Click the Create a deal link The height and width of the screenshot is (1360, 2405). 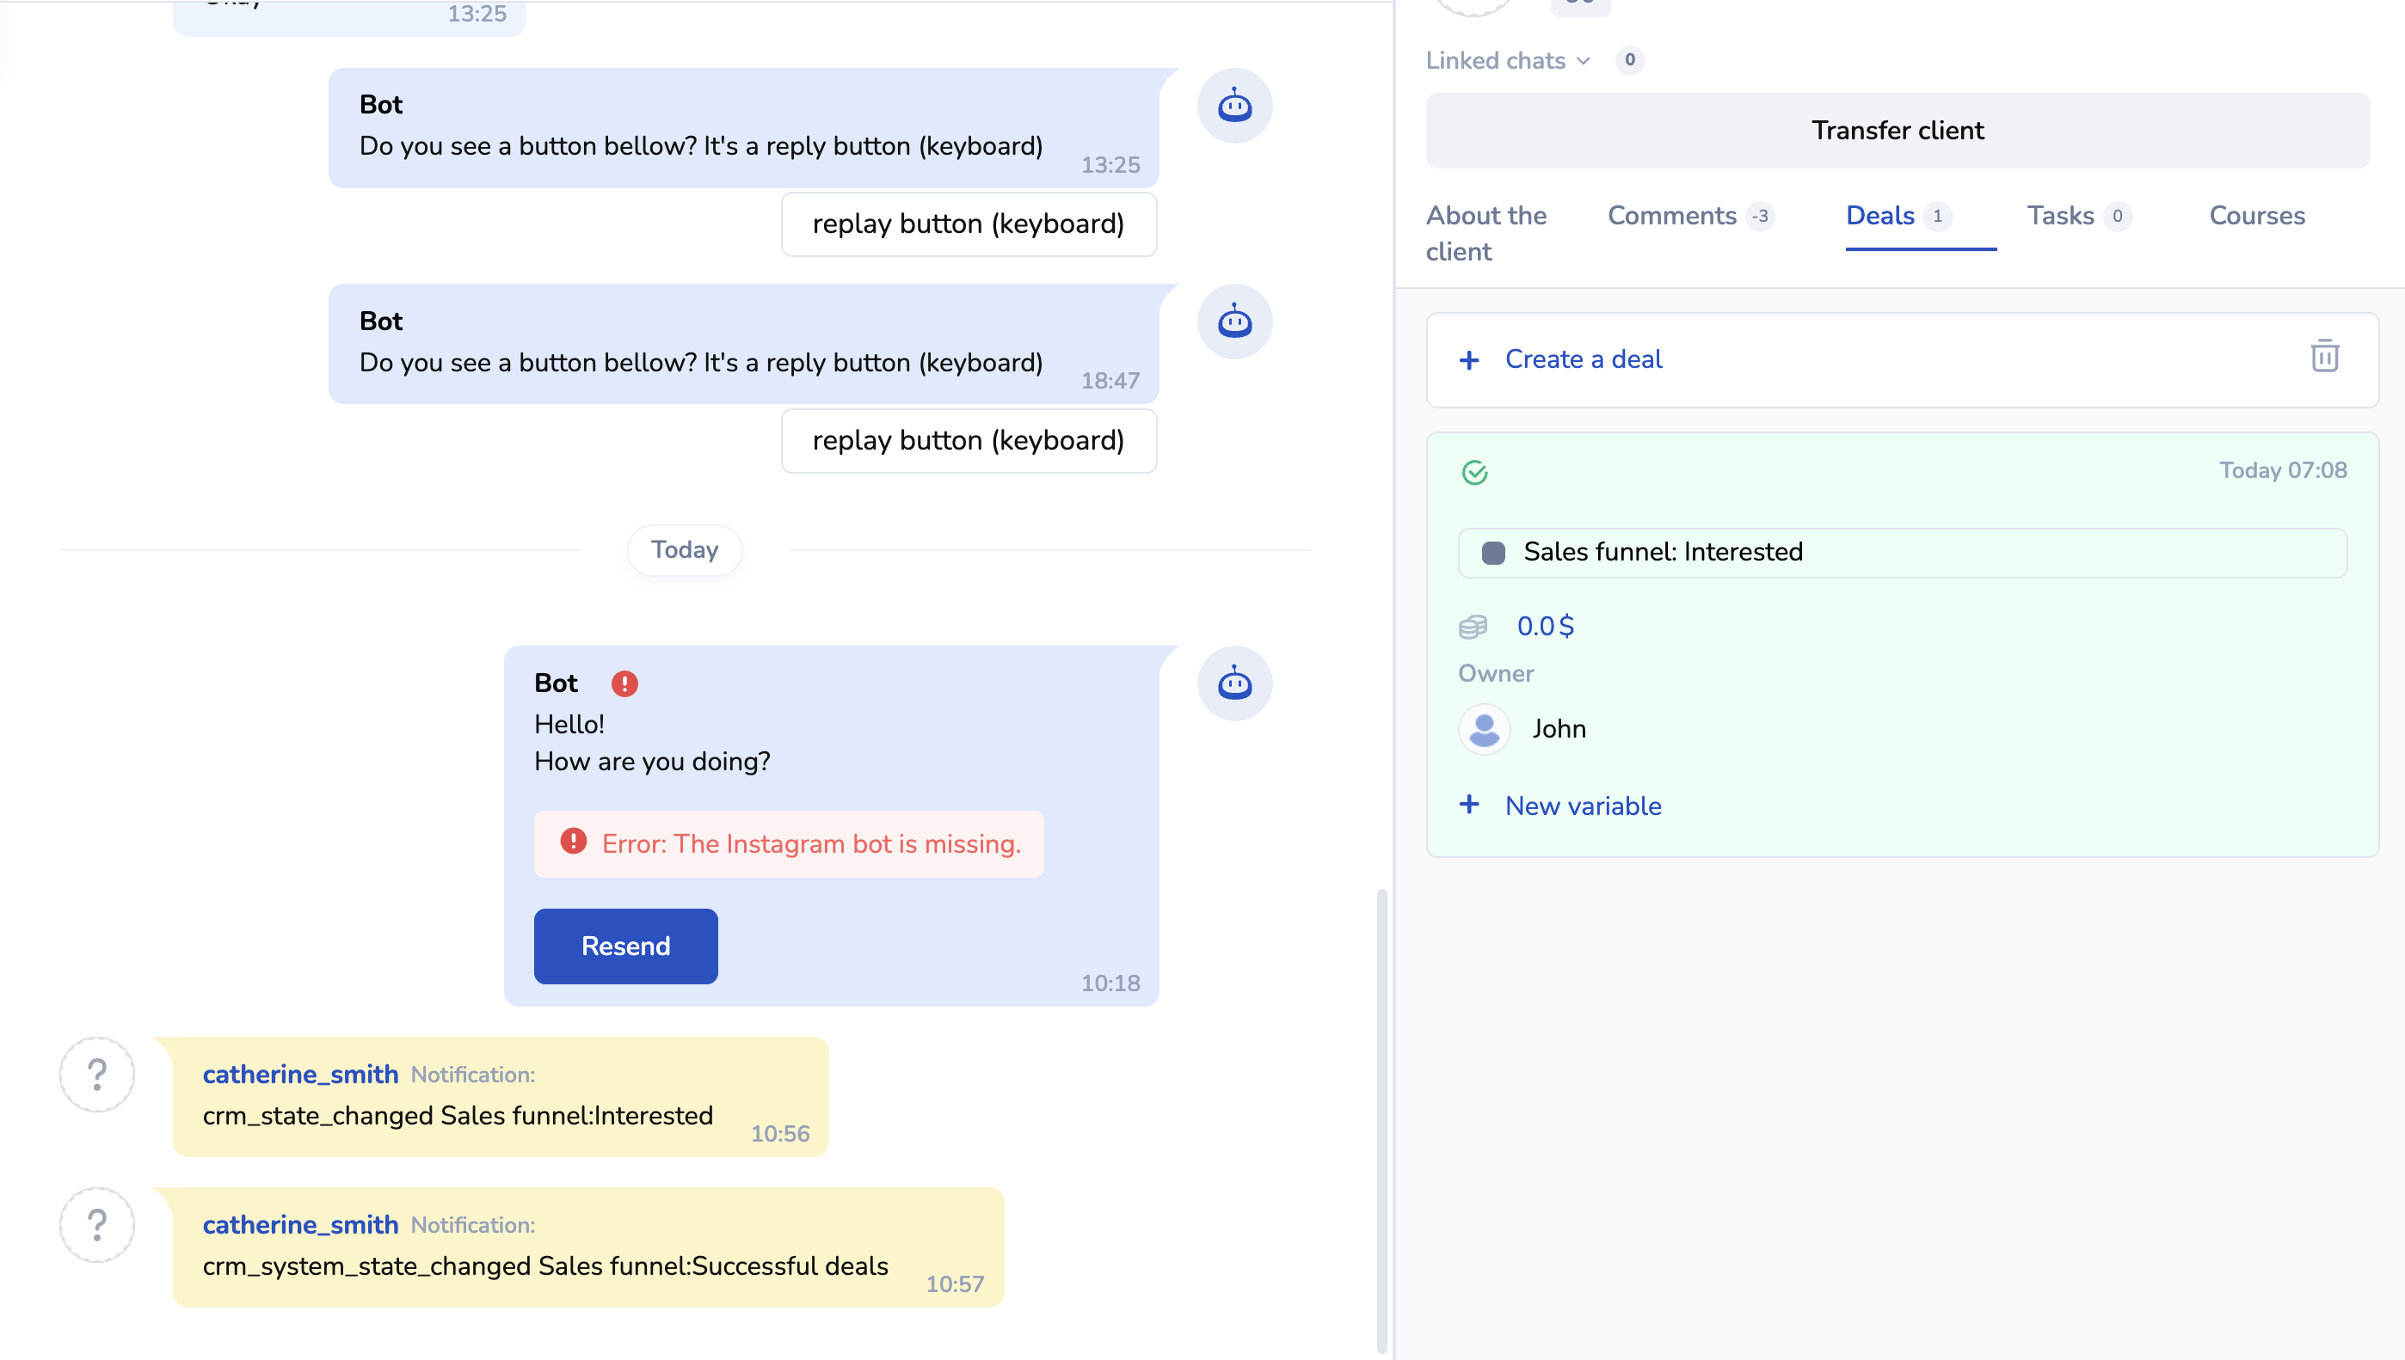click(x=1583, y=359)
